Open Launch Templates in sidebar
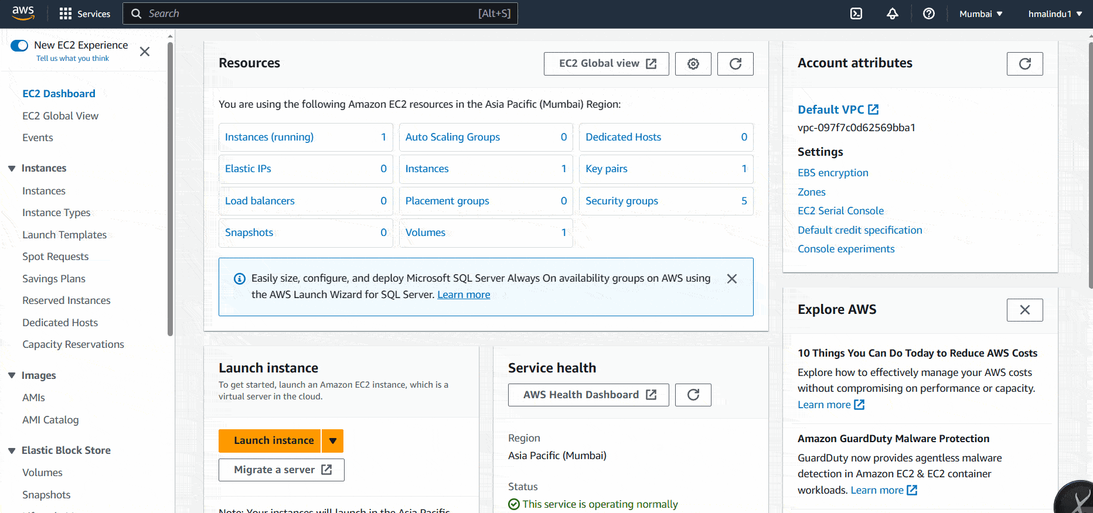Viewport: 1093px width, 513px height. (64, 235)
